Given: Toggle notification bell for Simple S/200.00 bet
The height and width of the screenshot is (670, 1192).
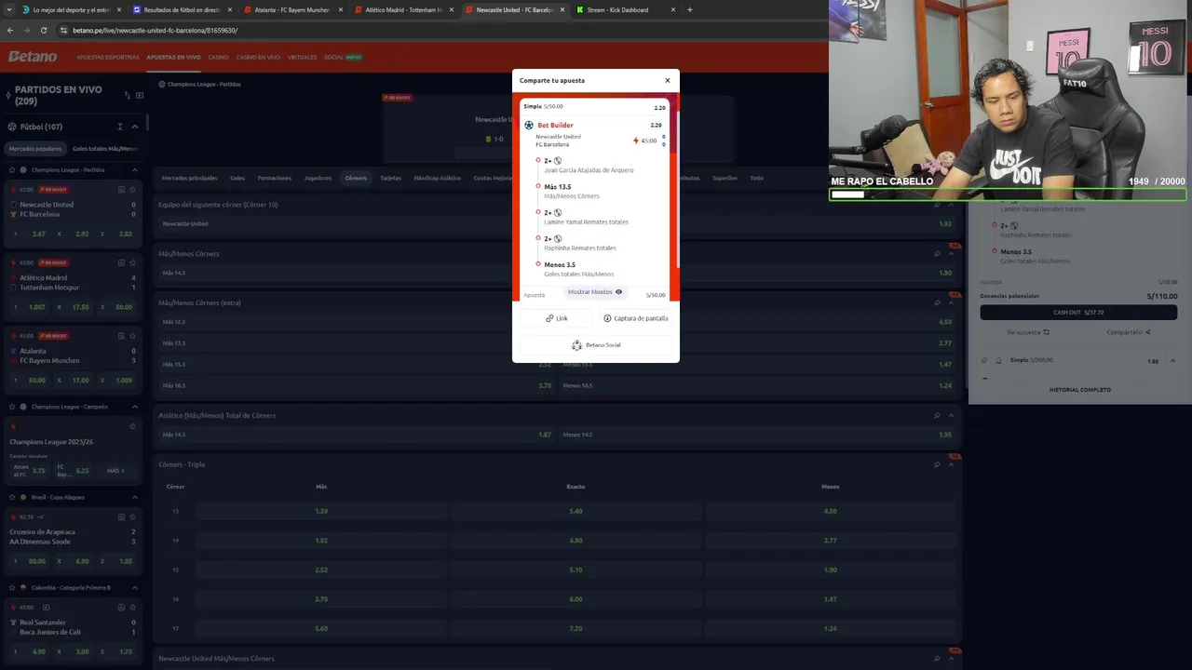Looking at the screenshot, I should click(x=998, y=360).
